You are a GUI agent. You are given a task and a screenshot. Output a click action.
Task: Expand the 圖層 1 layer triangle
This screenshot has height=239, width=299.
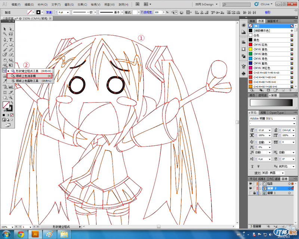(260, 193)
